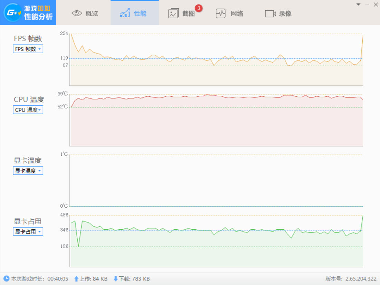Switch to the 网络 tab
The height and width of the screenshot is (285, 380).
point(229,13)
